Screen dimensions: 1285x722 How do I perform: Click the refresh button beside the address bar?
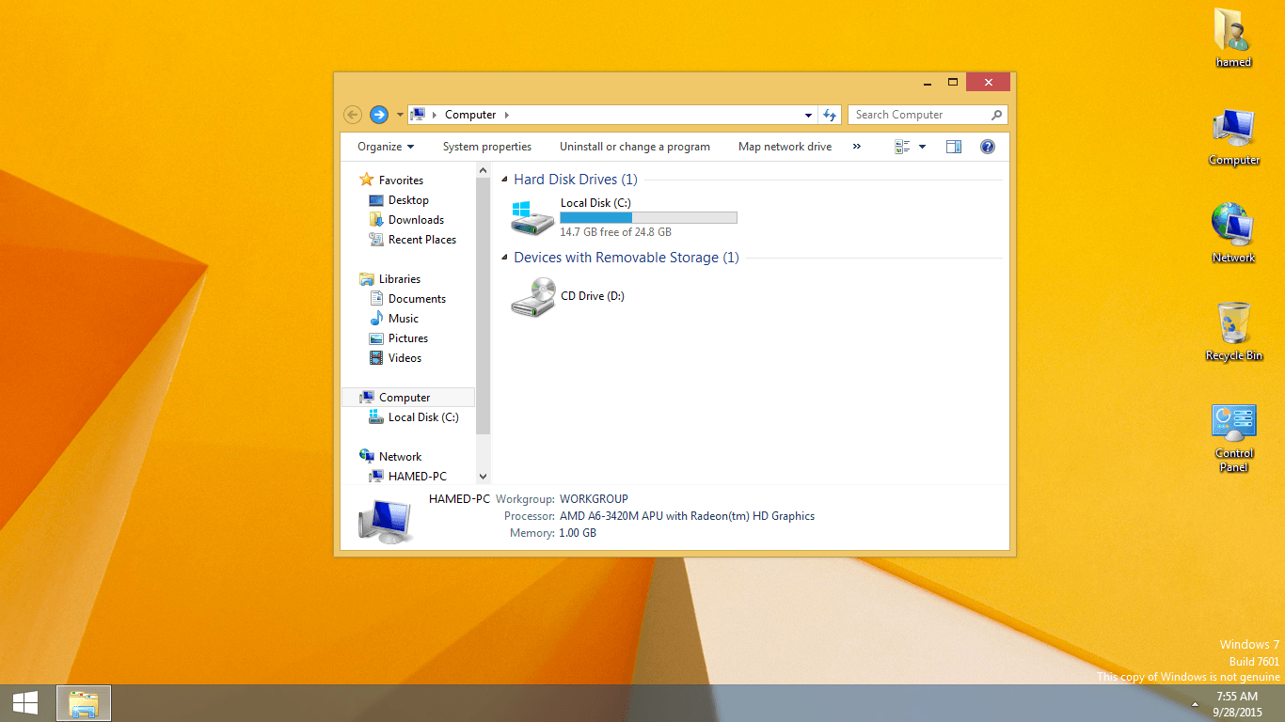[x=831, y=114]
